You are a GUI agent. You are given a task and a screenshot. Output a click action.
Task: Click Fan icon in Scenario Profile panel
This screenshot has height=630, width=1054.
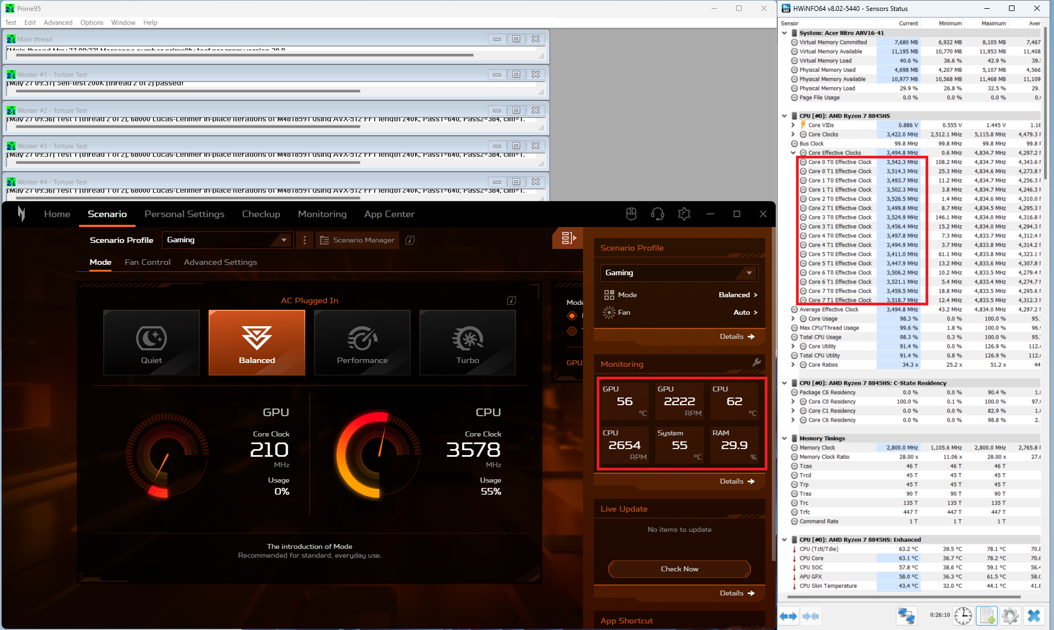(x=609, y=313)
